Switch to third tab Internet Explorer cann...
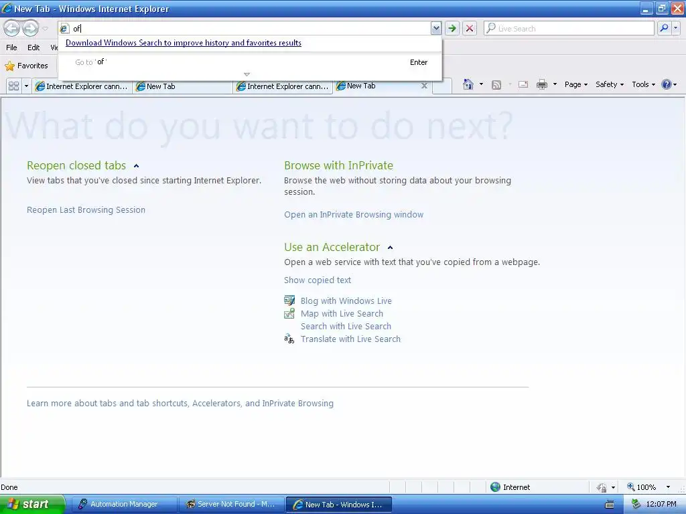Viewport: 686px width, 514px height. point(283,86)
